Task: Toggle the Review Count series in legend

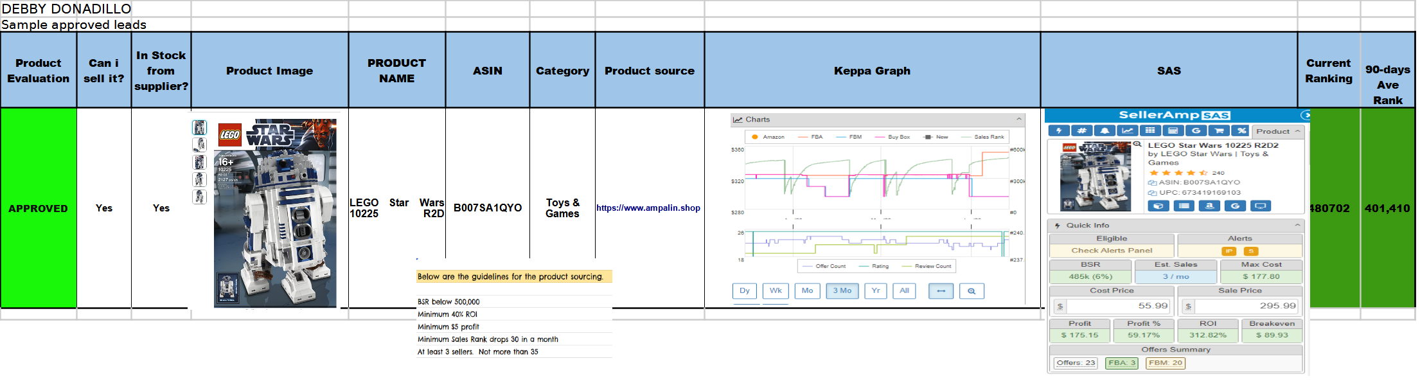Action: tap(927, 266)
